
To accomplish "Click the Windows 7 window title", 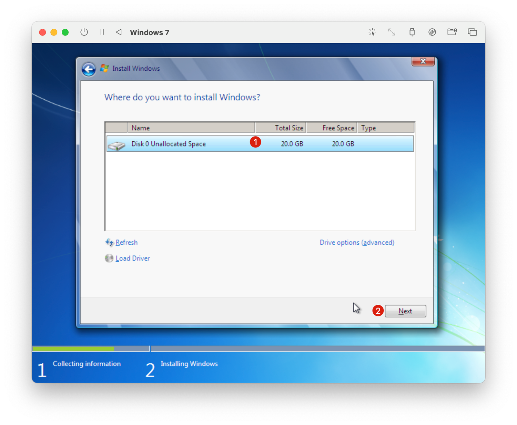I will click(150, 32).
